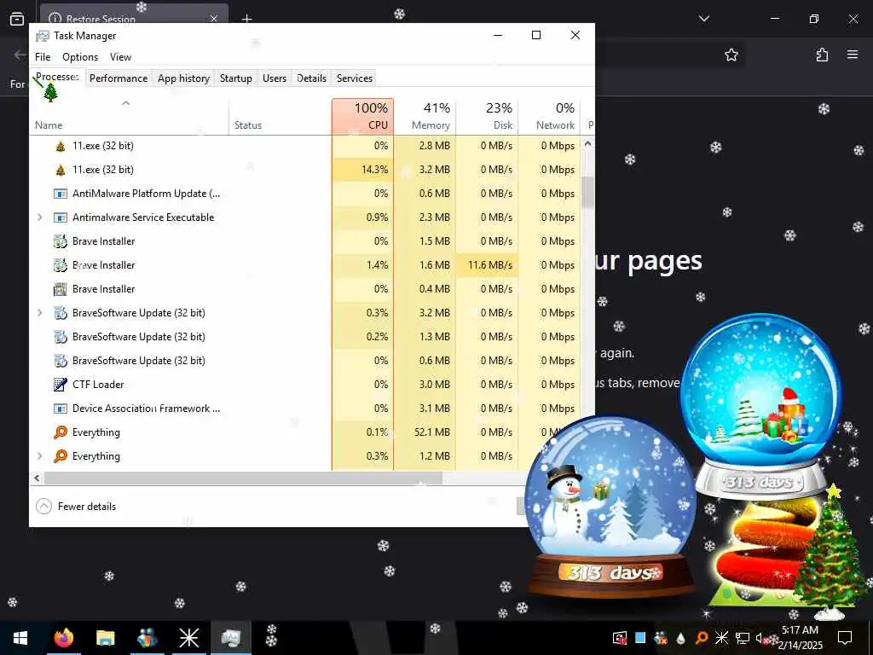Open the Firefox extensions puzzle icon
The height and width of the screenshot is (655, 873).
822,55
